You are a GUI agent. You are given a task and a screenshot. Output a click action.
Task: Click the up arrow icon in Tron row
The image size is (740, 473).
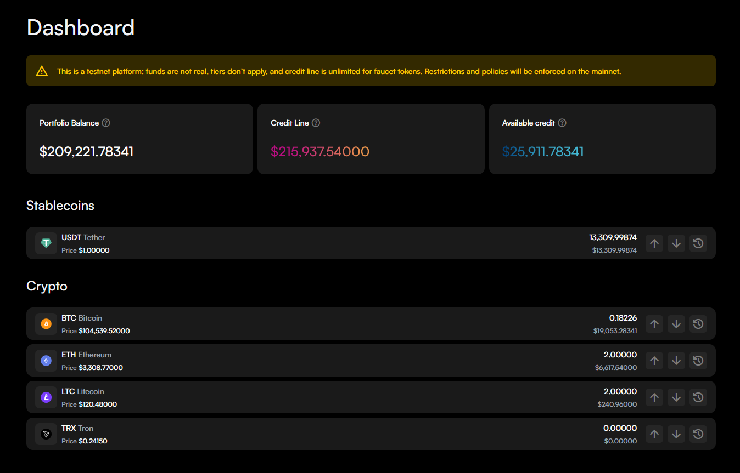point(654,434)
